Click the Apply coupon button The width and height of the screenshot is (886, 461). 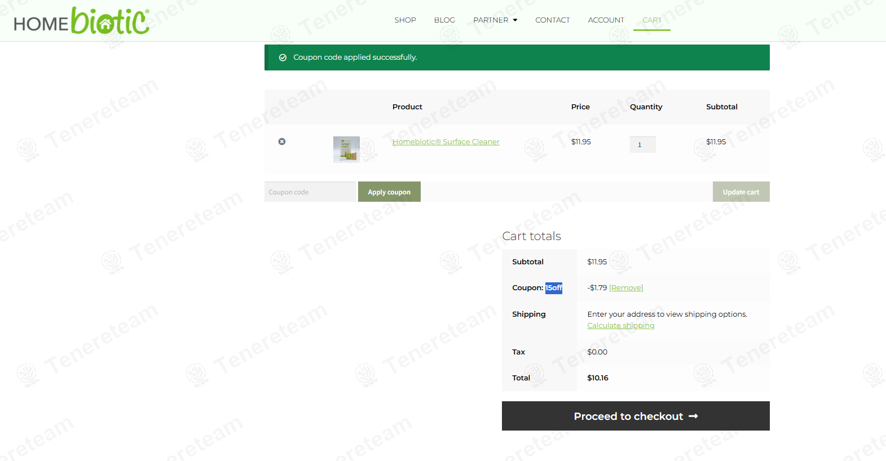pyautogui.click(x=389, y=192)
